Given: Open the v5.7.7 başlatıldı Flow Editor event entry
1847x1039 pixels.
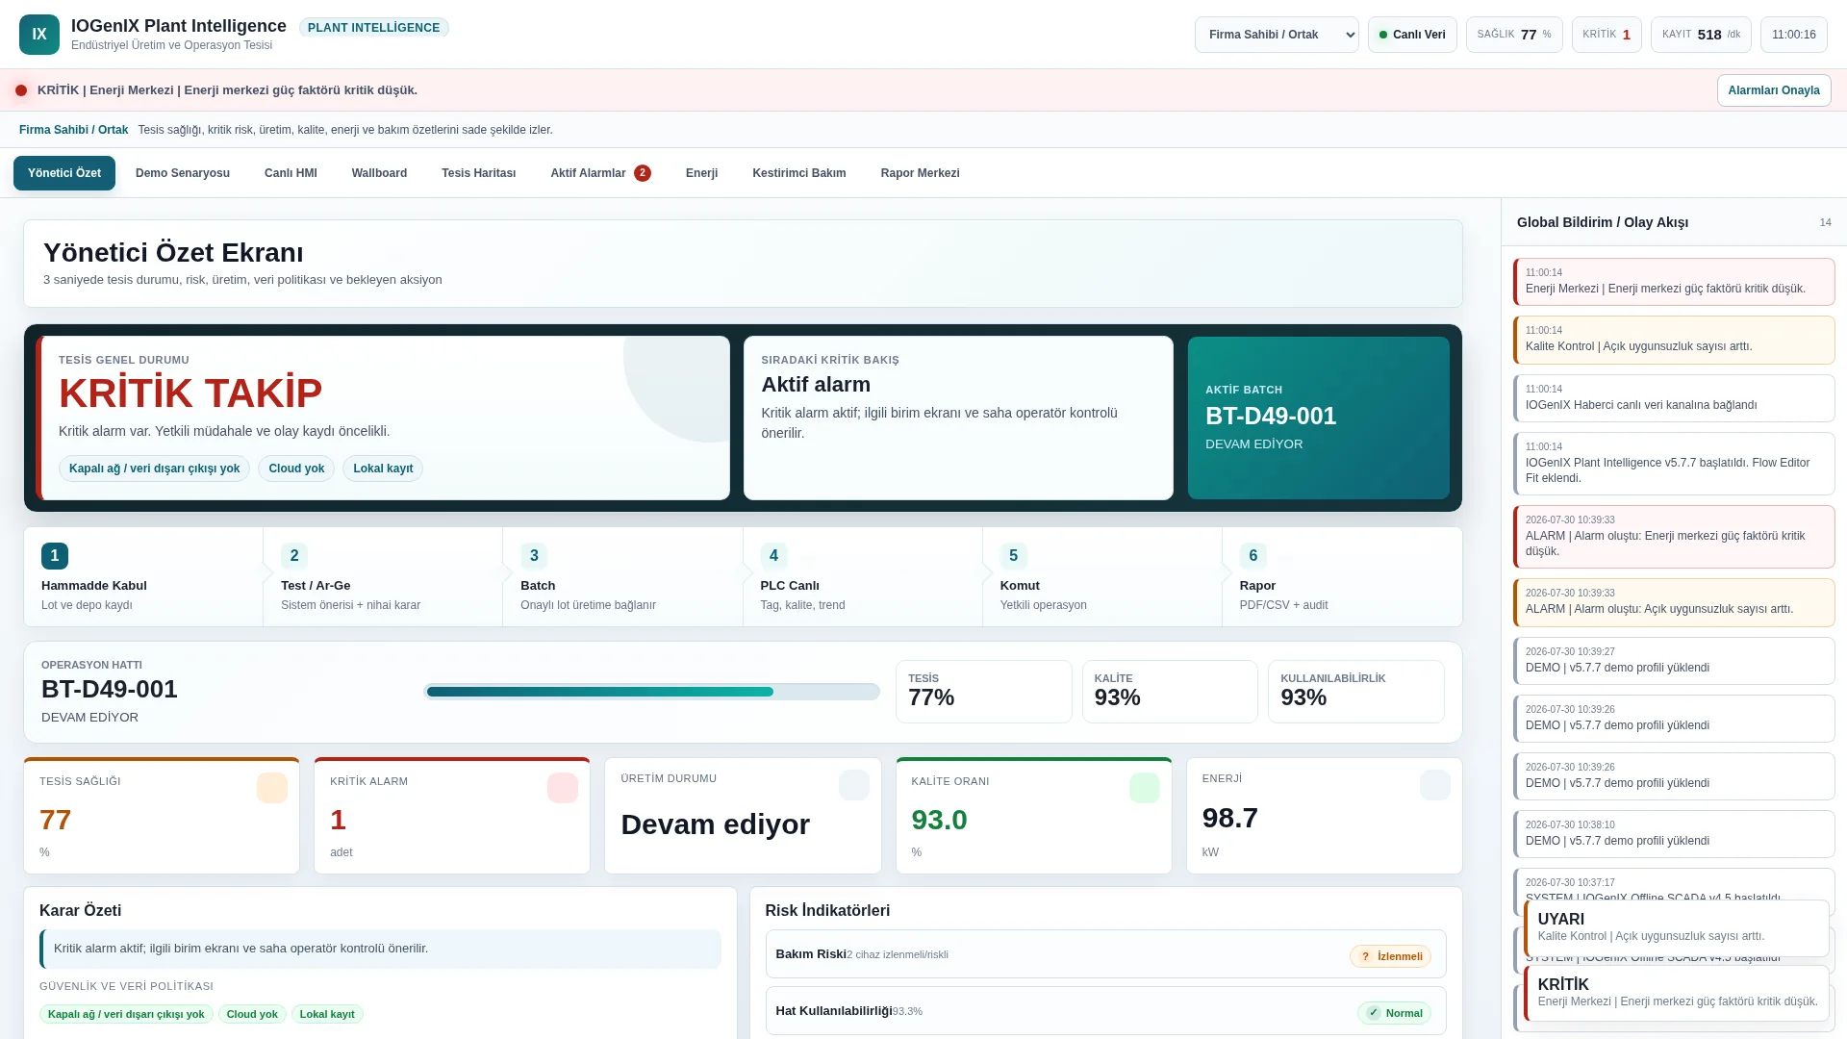Looking at the screenshot, I should (1674, 464).
